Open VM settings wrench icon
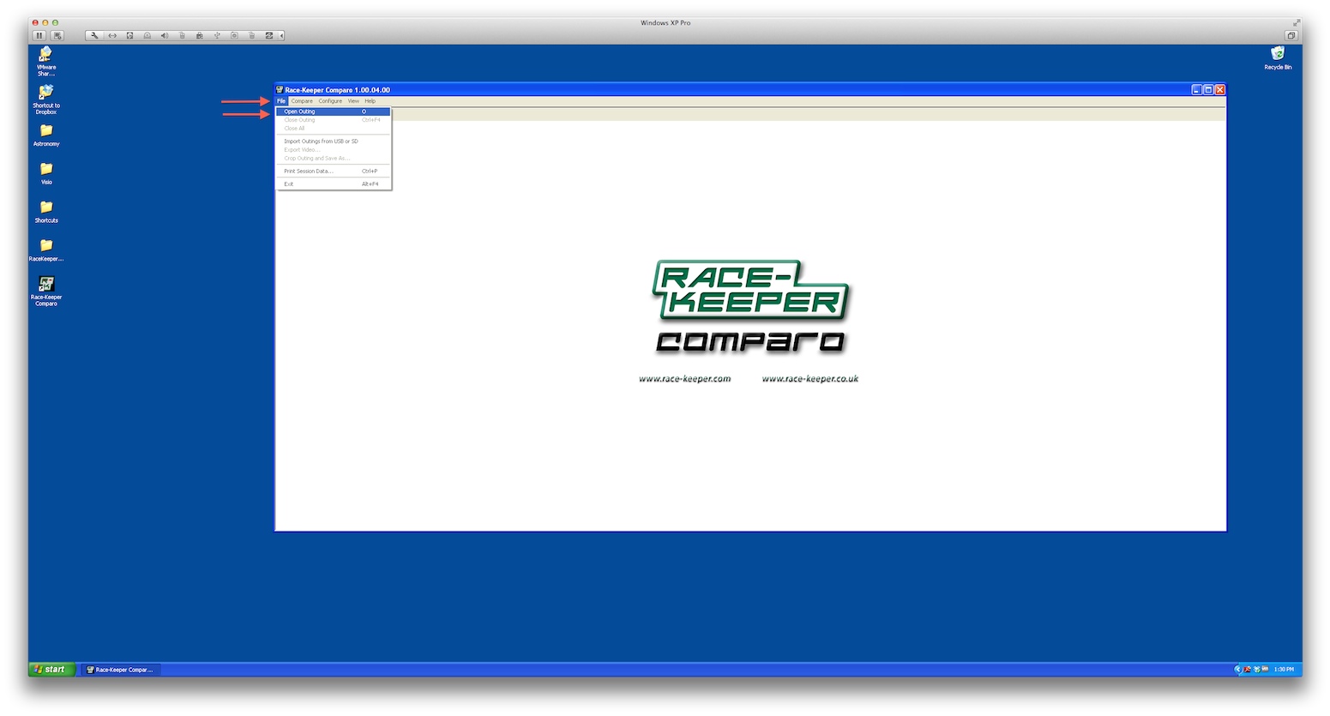Viewport: 1330px width, 716px height. (95, 35)
